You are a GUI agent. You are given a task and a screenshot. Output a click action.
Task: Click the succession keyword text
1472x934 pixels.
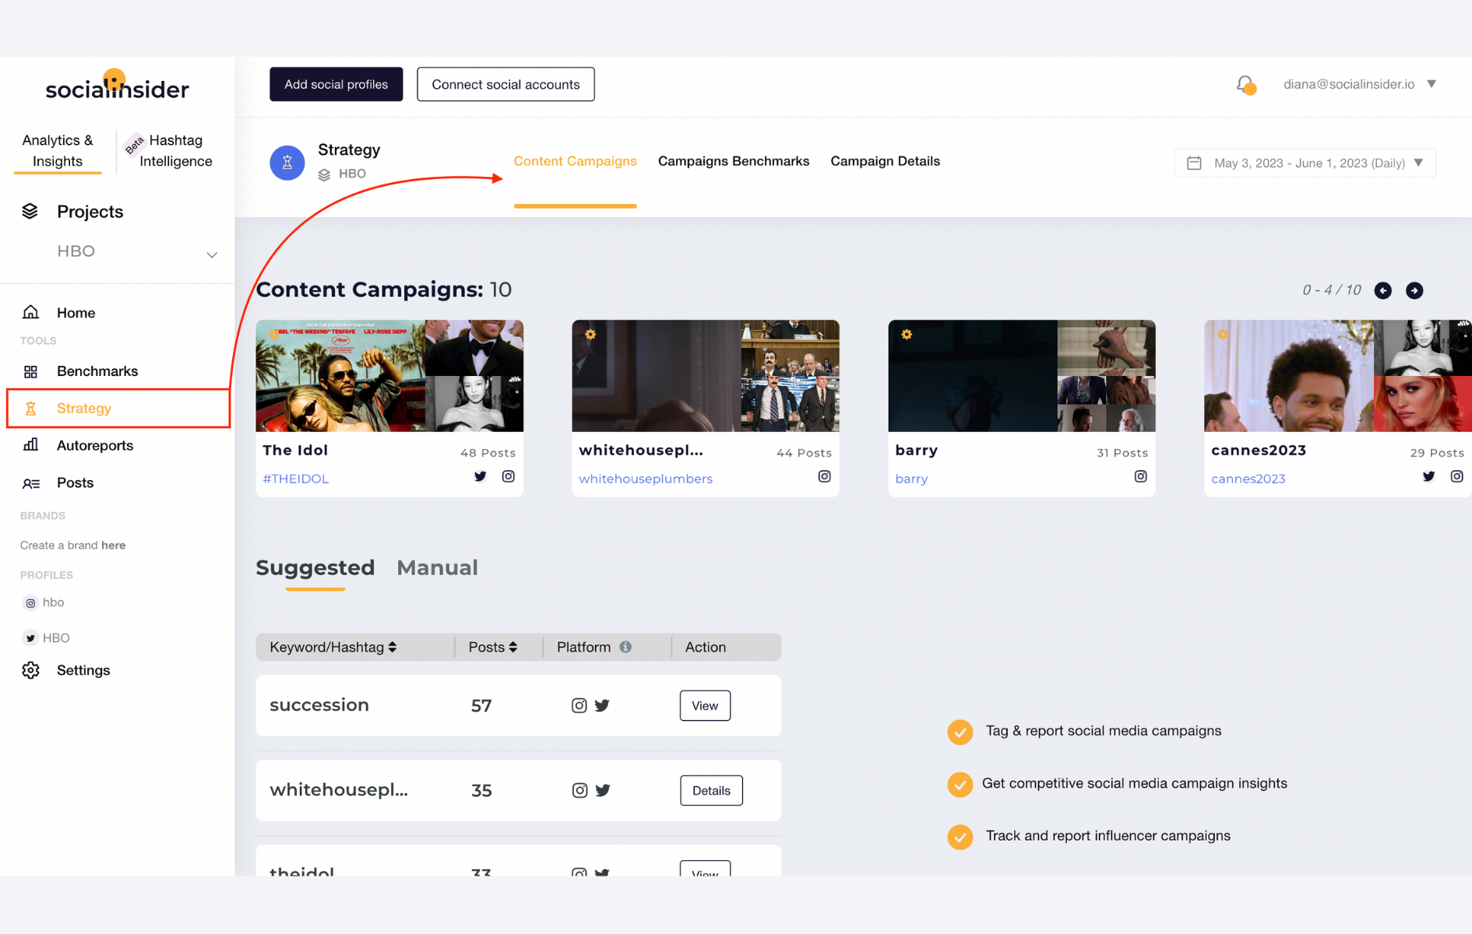pyautogui.click(x=319, y=704)
